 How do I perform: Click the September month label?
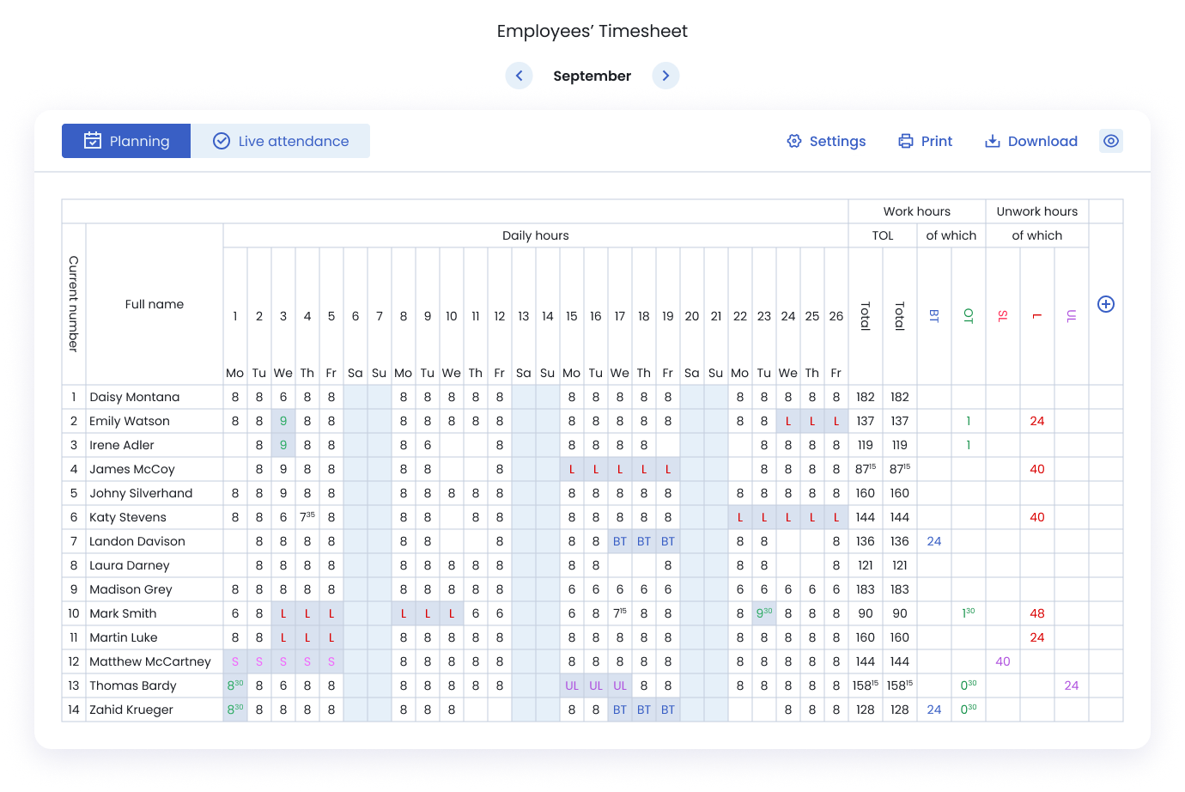click(x=592, y=76)
